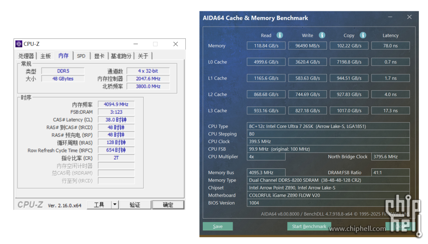Screen dimensions: 428x244
Task: Close the CPU-Z window
Action: point(175,44)
